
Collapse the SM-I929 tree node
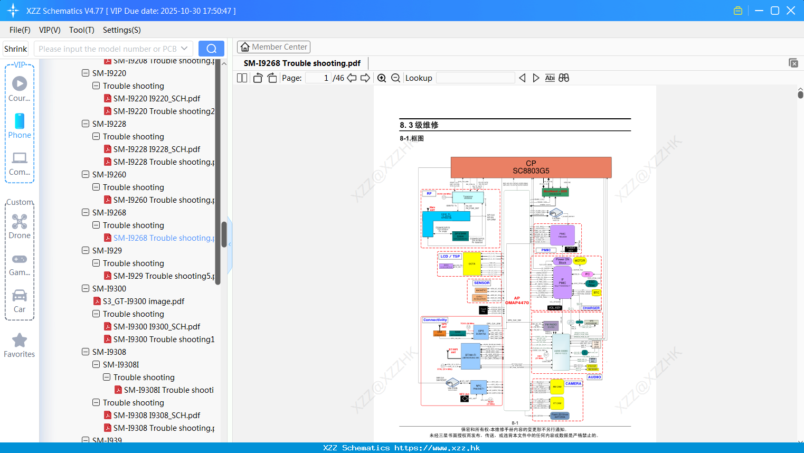click(86, 251)
